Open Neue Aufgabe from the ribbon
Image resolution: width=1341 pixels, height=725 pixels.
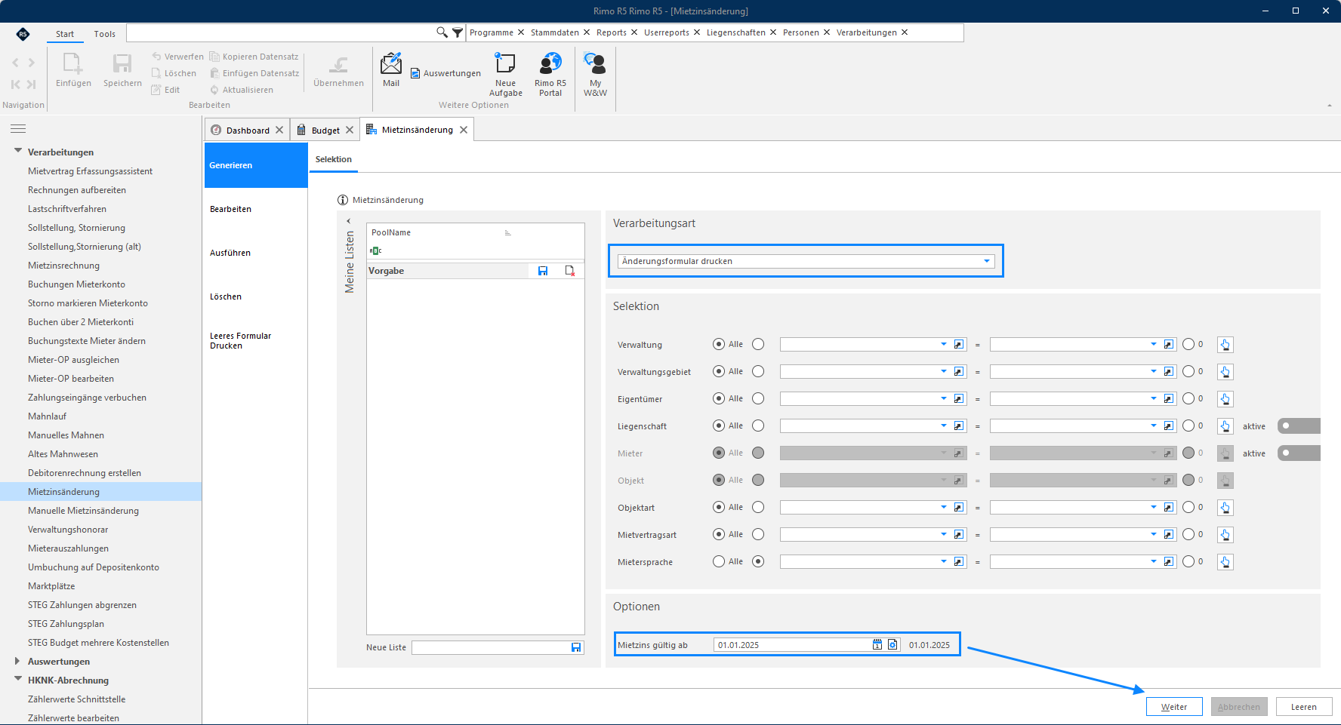coord(505,75)
